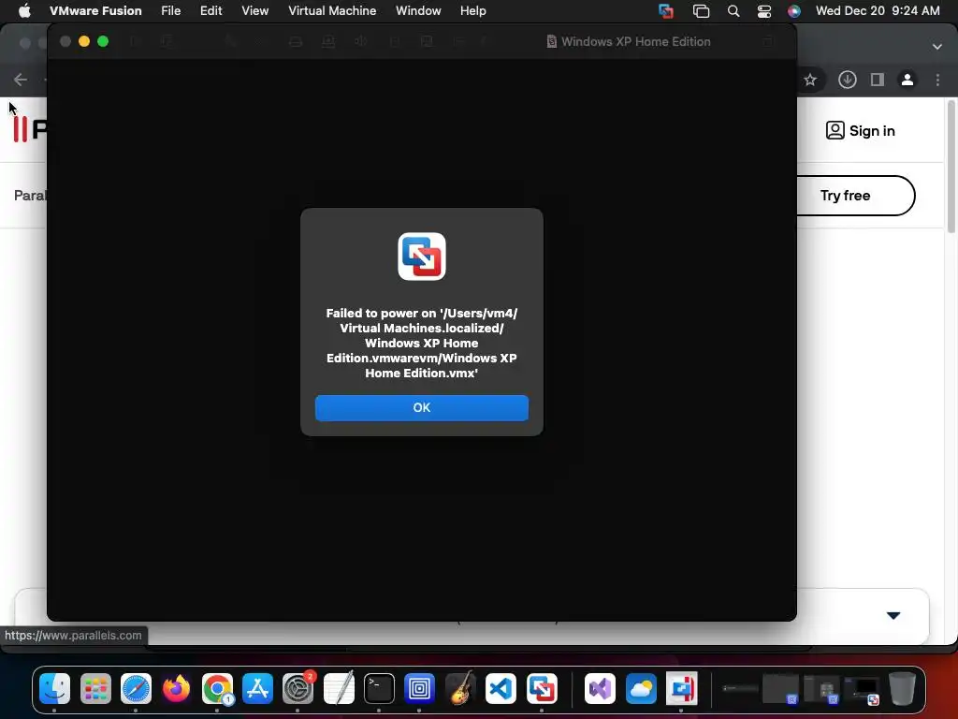Open Launchpad from the Dock
Image resolution: width=958 pixels, height=719 pixels.
pyautogui.click(x=95, y=689)
